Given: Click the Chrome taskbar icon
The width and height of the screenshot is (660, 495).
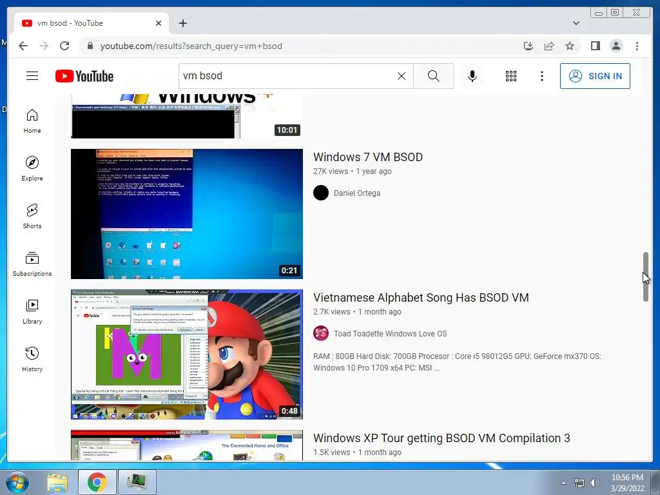Looking at the screenshot, I should 97,482.
